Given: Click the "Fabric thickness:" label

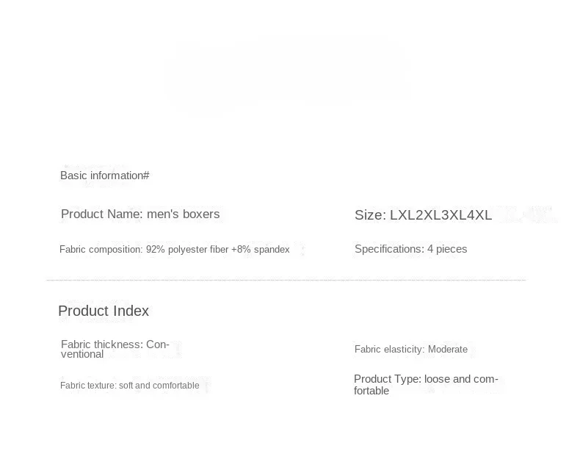Looking at the screenshot, I should click(102, 344).
